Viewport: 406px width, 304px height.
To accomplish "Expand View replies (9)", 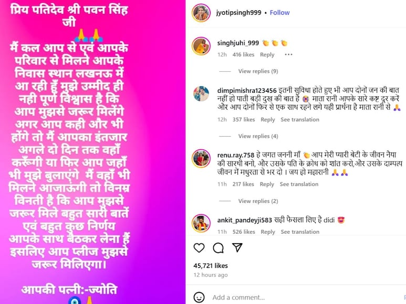I will point(258,71).
